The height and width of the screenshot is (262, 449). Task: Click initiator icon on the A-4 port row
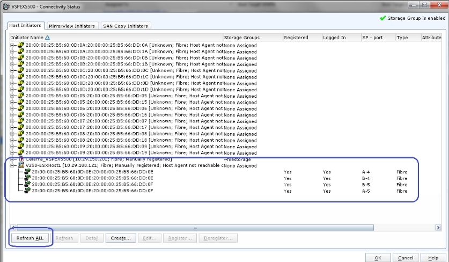(x=27, y=171)
